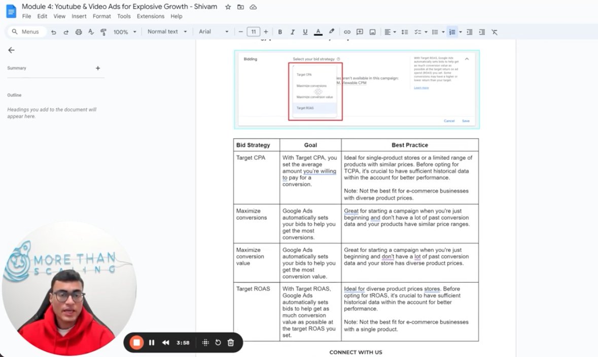598x357 pixels.
Task: Click the font size field showing 11
Action: pyautogui.click(x=253, y=31)
